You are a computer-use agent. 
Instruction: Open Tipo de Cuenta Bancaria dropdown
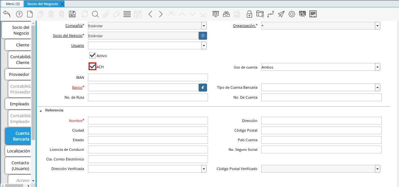pyautogui.click(x=377, y=88)
